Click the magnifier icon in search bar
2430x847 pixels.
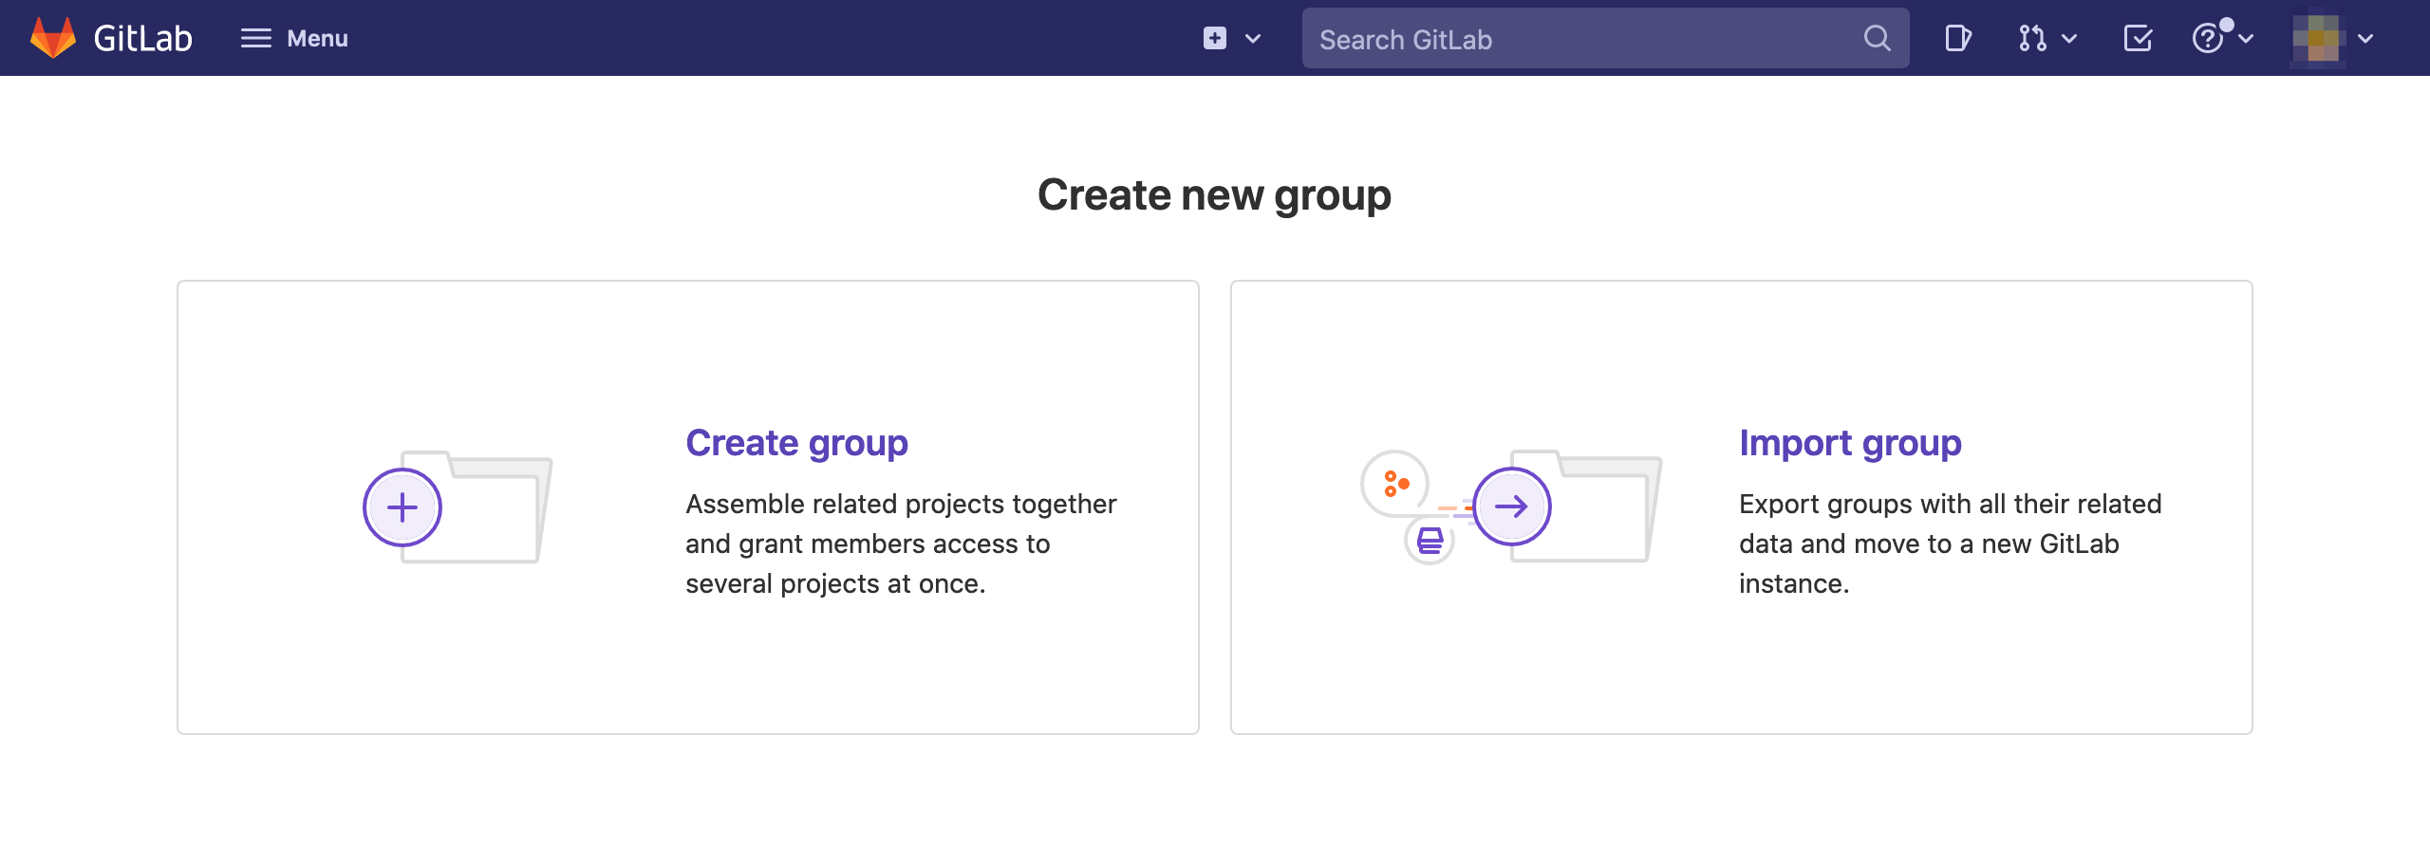click(1877, 38)
